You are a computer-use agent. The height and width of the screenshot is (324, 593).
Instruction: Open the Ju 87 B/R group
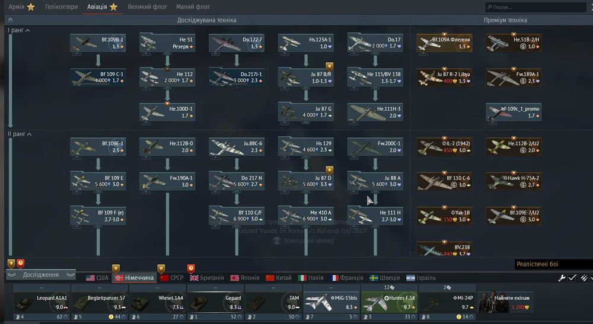click(x=305, y=78)
